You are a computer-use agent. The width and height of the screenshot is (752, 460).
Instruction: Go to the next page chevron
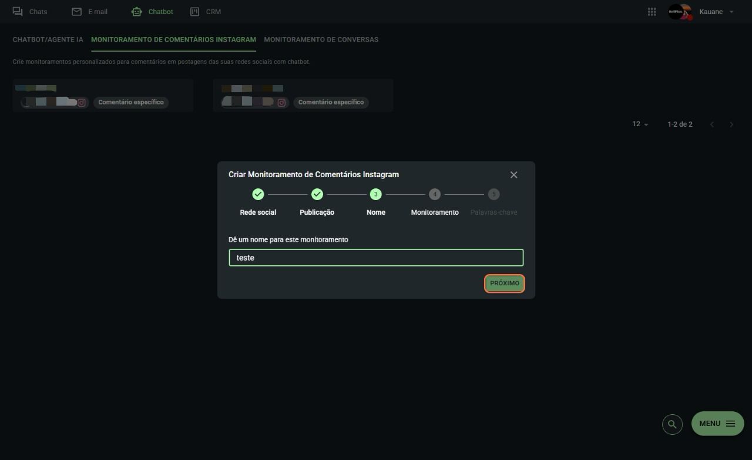(731, 124)
